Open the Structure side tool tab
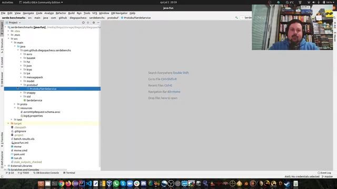337x189 pixels. [x=2, y=46]
